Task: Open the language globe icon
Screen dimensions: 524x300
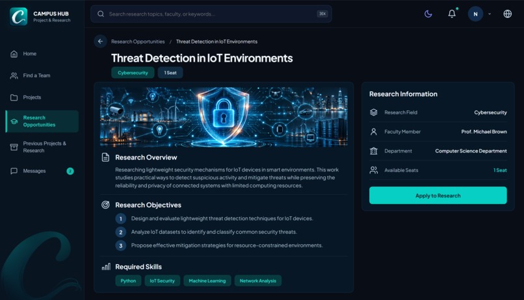Action: [x=507, y=14]
